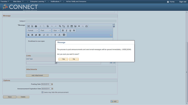This screenshot has width=188, height=105.
Task: Click the Save button
Action: (10, 97)
